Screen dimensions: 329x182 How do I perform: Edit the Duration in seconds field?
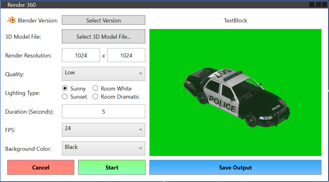(x=103, y=111)
